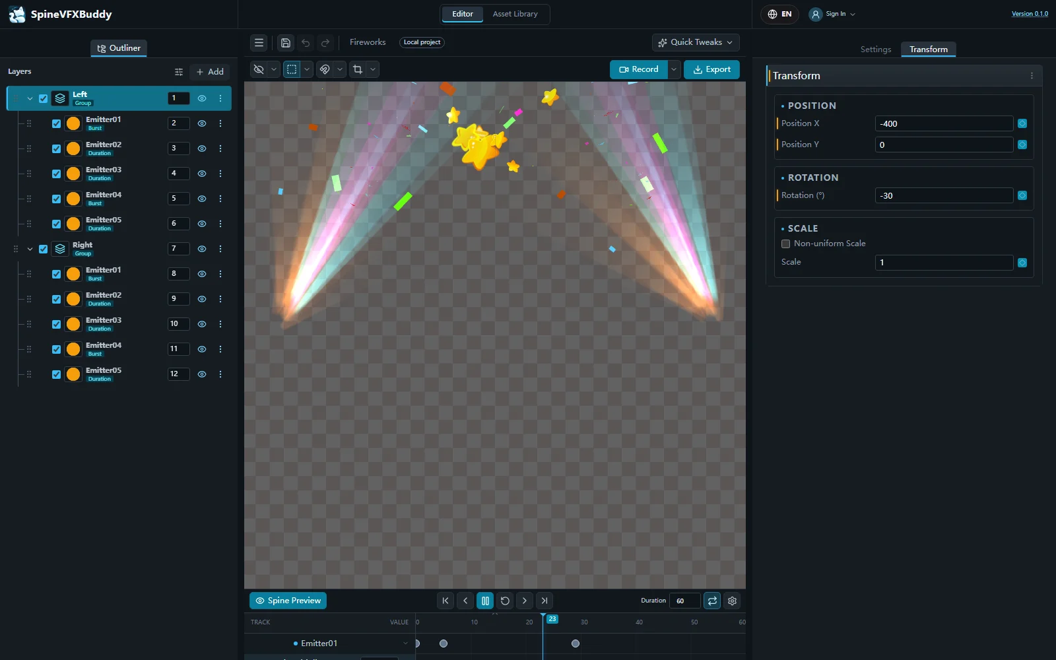This screenshot has width=1056, height=660.
Task: Open the more options menu for the Left group
Action: pyautogui.click(x=220, y=98)
